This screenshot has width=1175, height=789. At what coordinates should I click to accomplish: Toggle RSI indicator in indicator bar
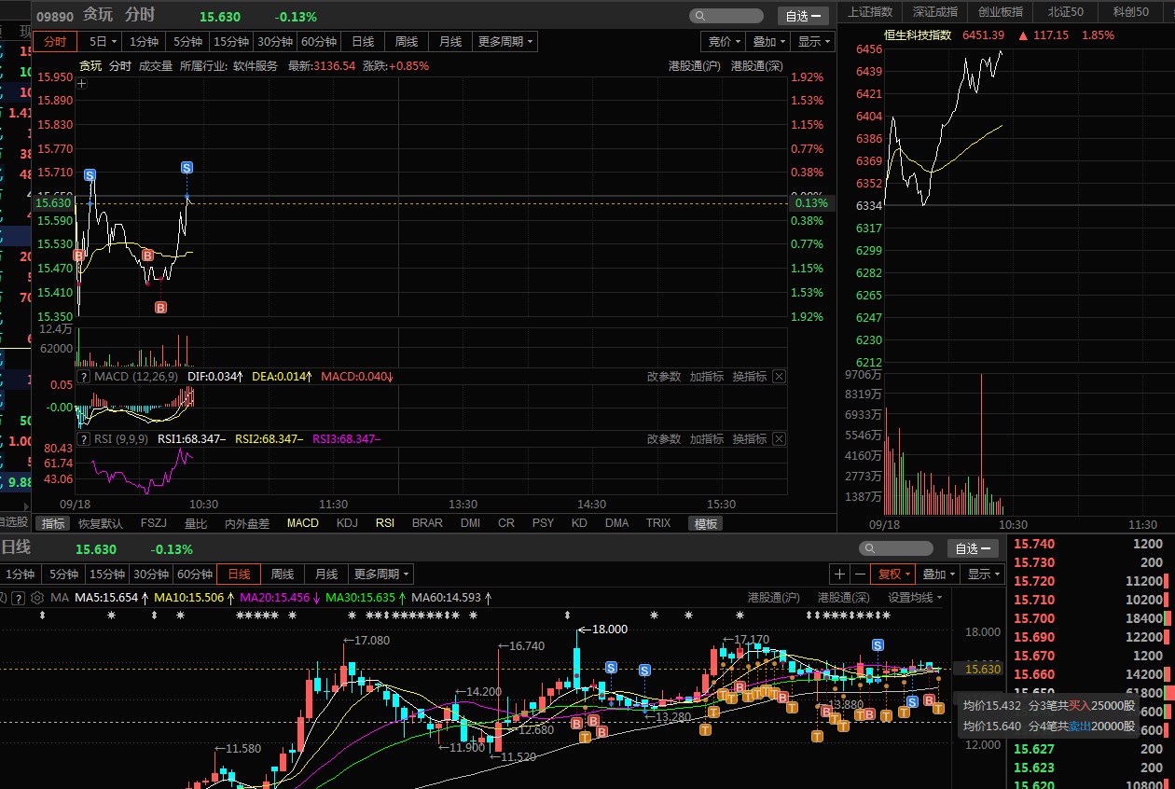click(x=385, y=524)
